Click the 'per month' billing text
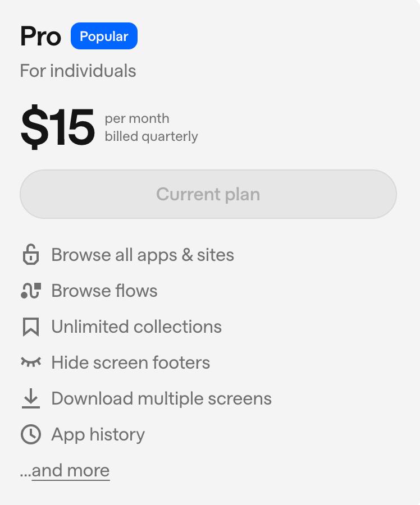 137,118
